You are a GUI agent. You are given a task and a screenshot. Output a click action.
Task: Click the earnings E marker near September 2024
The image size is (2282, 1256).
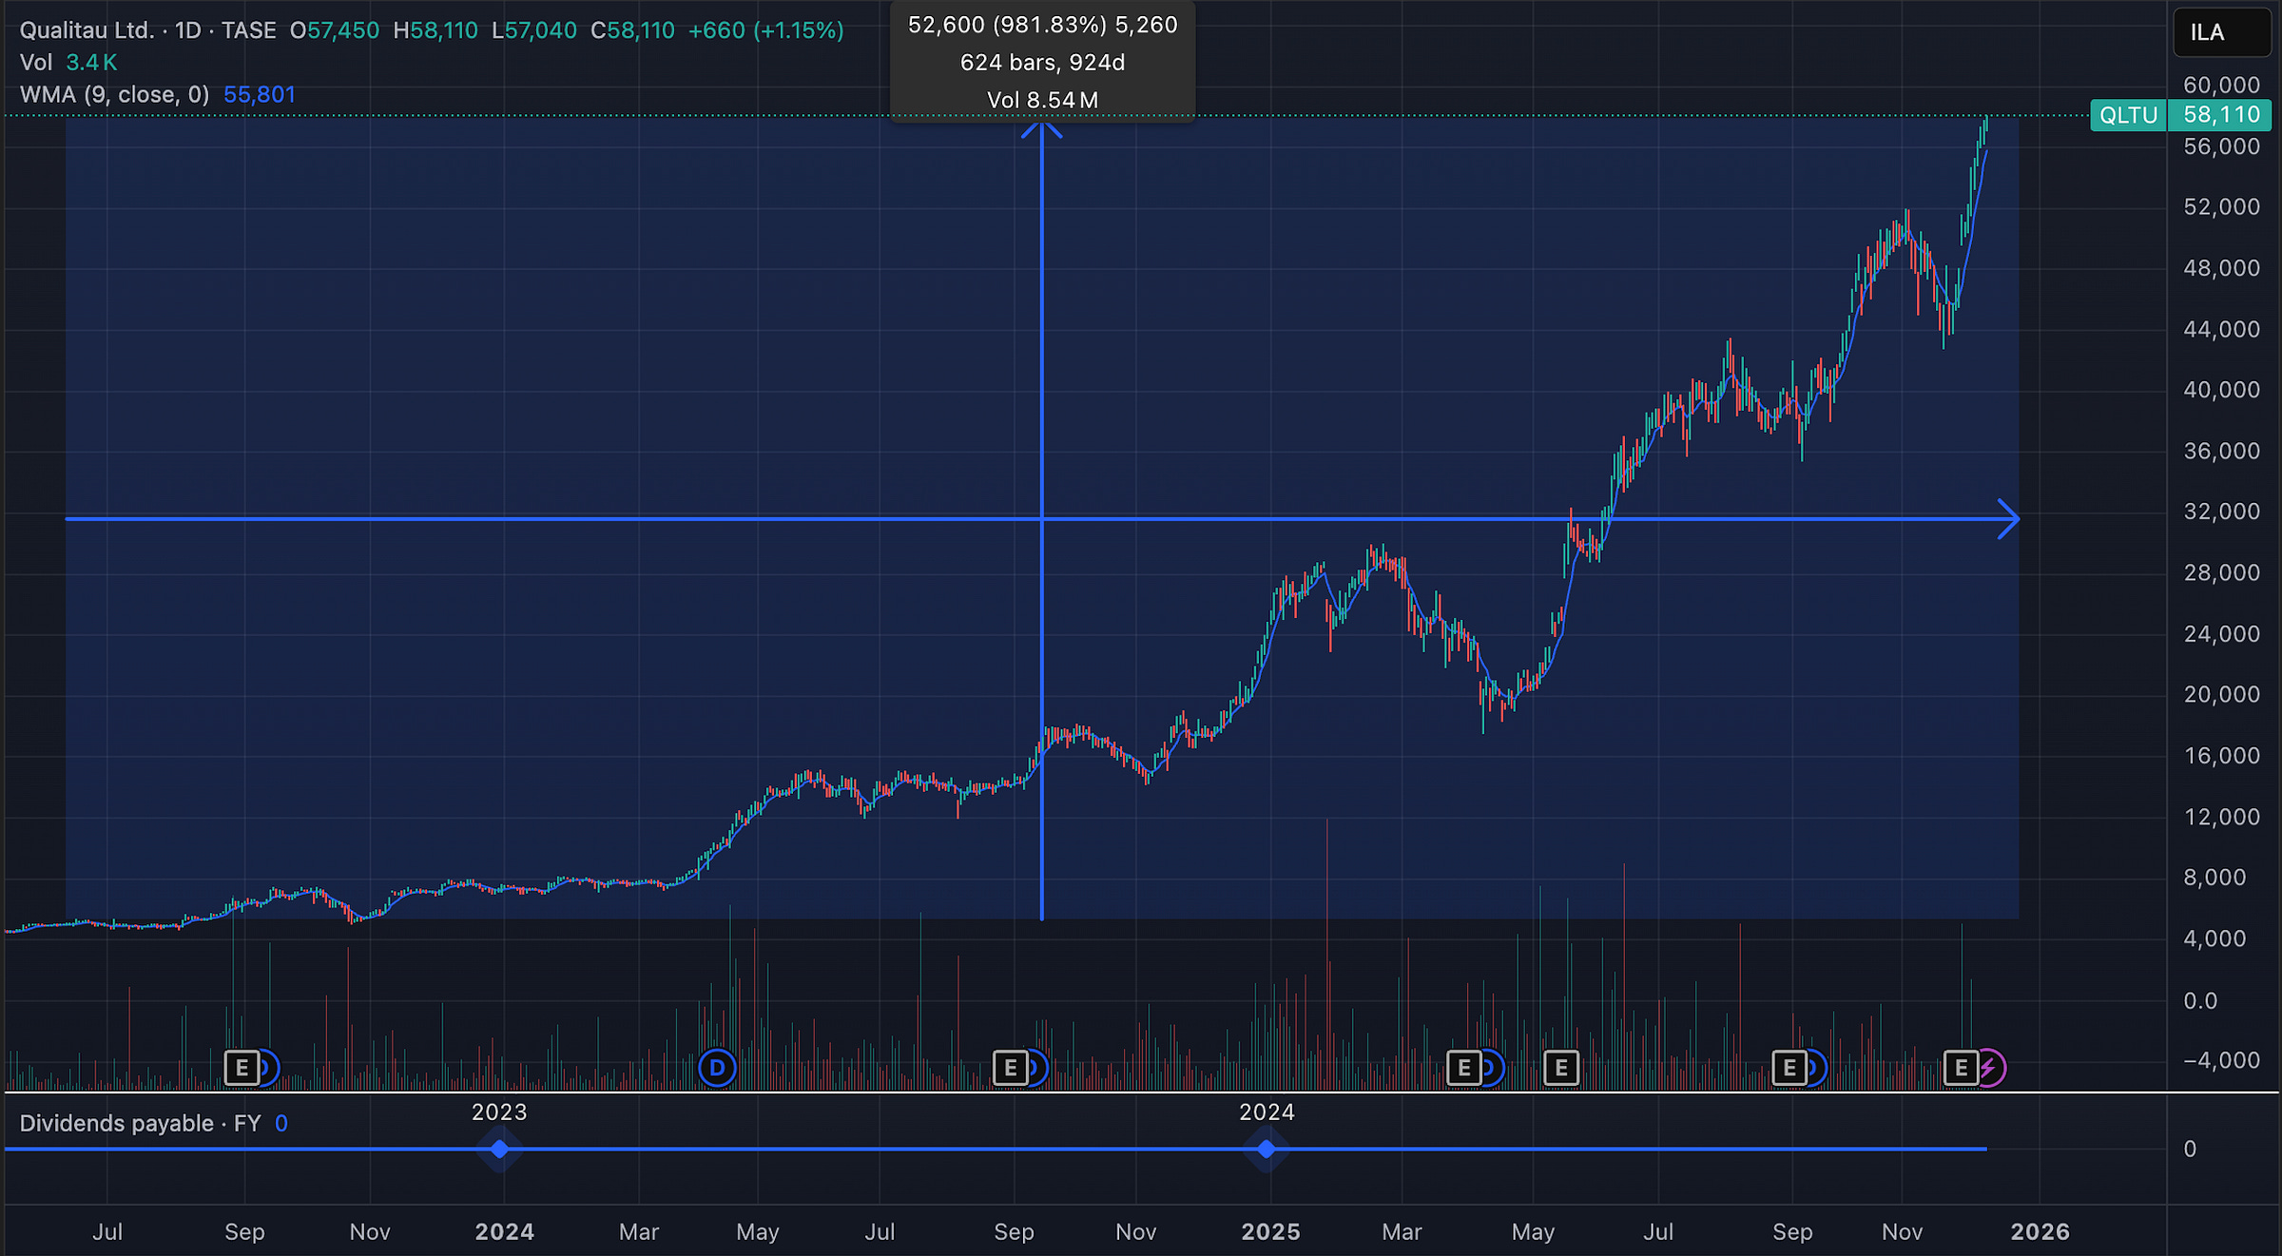coord(1010,1068)
